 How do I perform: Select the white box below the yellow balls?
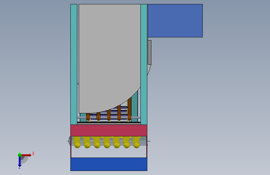[x=109, y=153]
